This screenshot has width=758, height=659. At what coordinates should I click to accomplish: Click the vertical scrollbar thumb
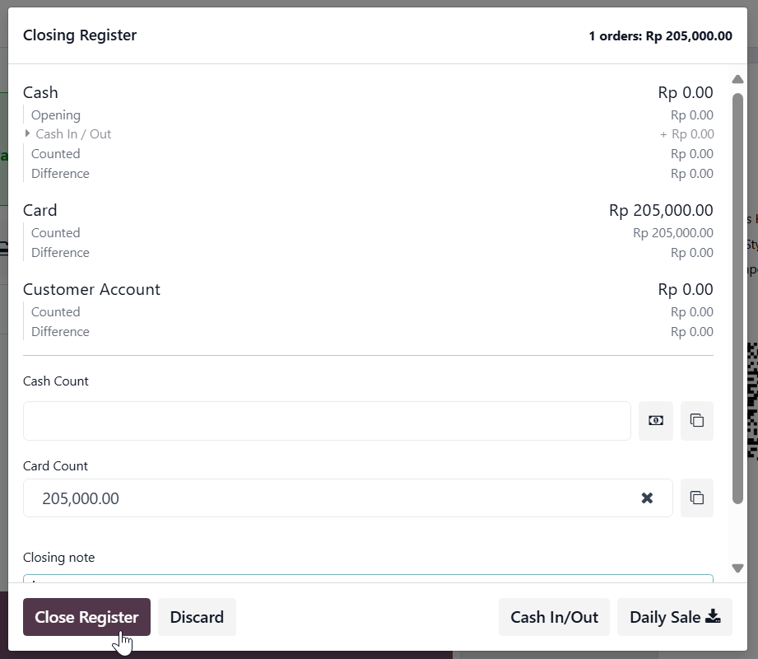[x=737, y=298]
